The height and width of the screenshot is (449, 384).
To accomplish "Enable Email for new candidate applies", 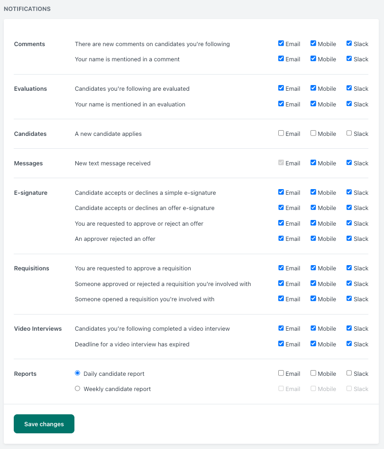I will pyautogui.click(x=281, y=133).
